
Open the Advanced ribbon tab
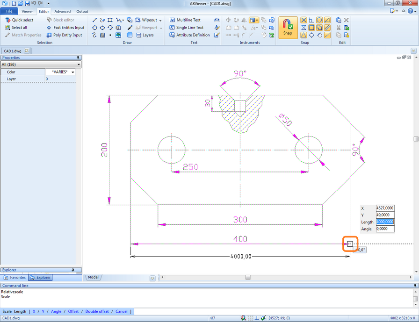[x=63, y=12]
